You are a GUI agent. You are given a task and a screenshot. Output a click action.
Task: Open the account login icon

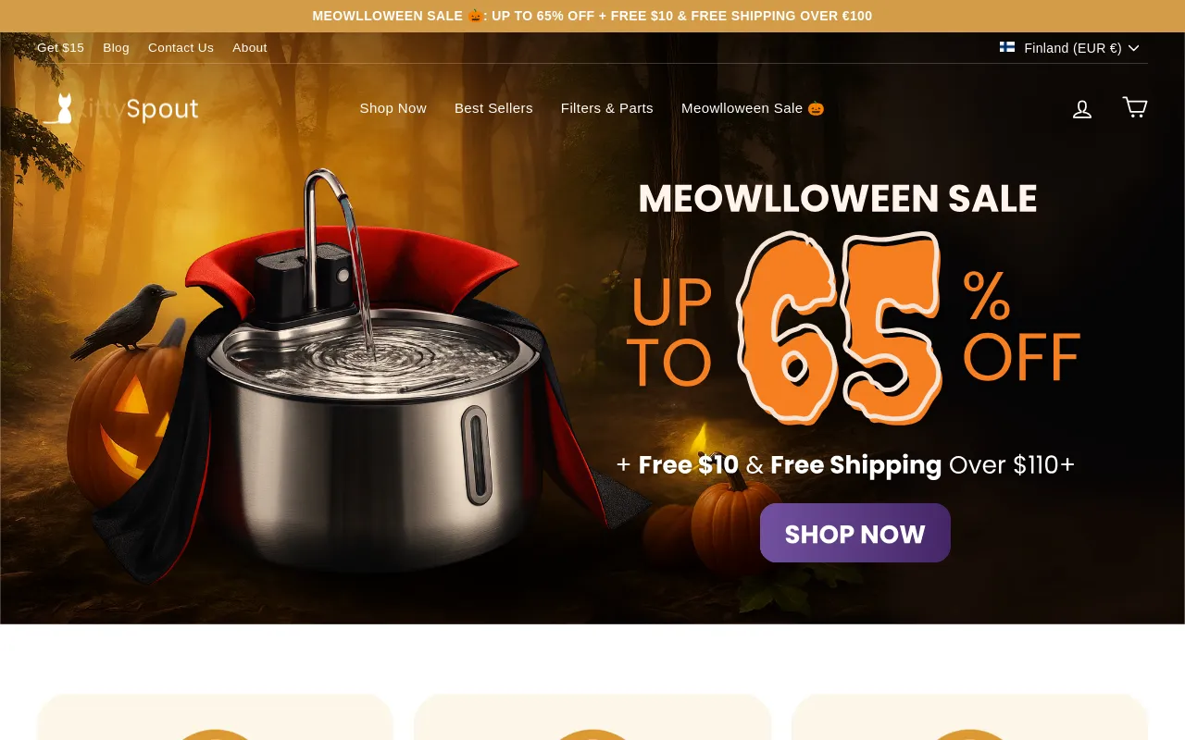pyautogui.click(x=1082, y=109)
